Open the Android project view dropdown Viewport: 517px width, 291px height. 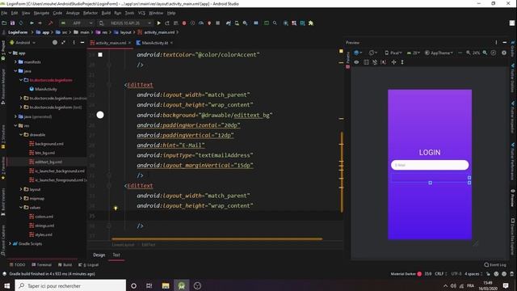tap(23, 43)
